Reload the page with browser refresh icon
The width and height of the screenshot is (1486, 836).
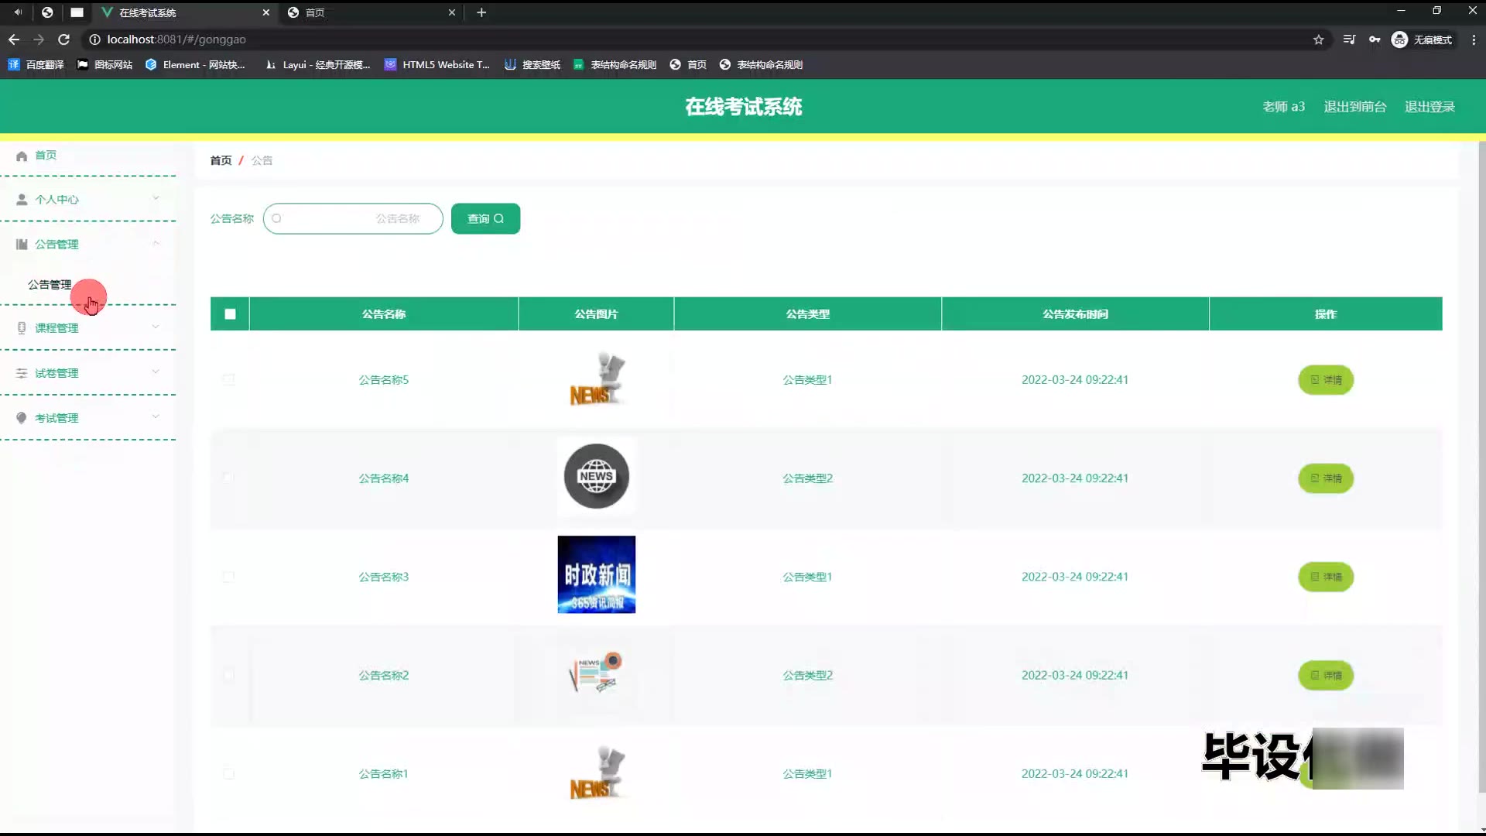click(x=64, y=39)
